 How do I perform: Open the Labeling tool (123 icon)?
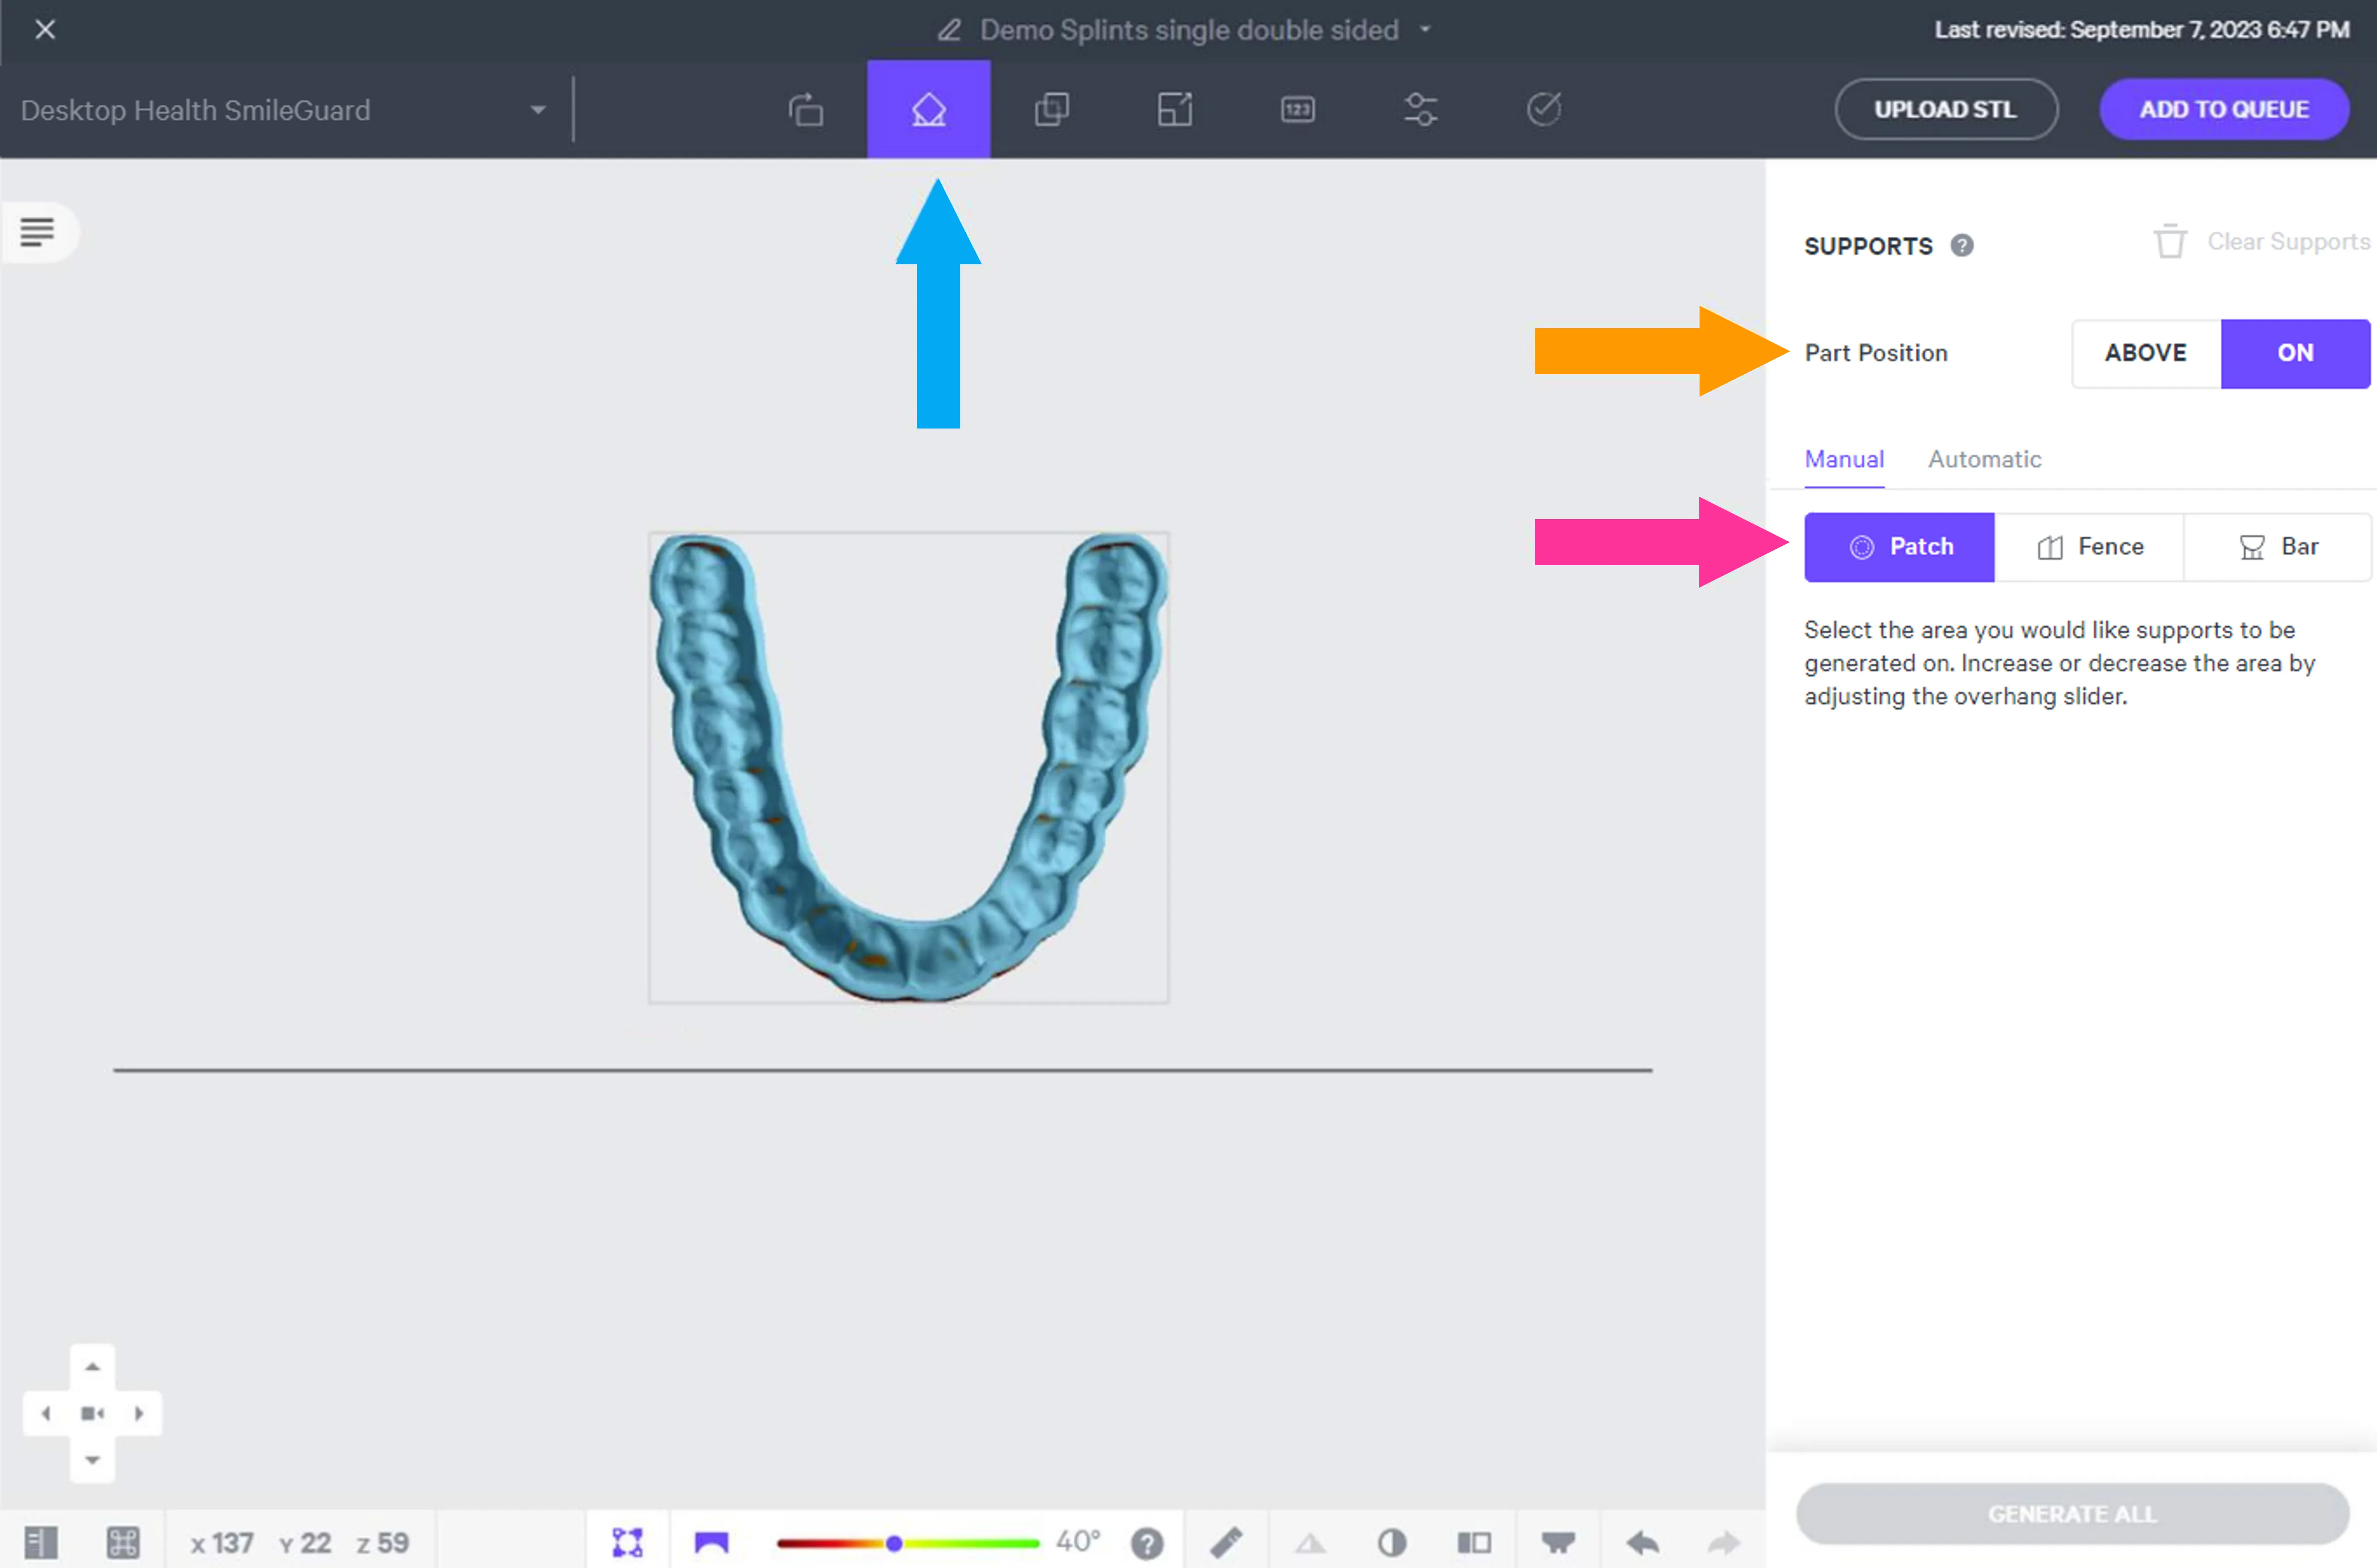pyautogui.click(x=1298, y=109)
